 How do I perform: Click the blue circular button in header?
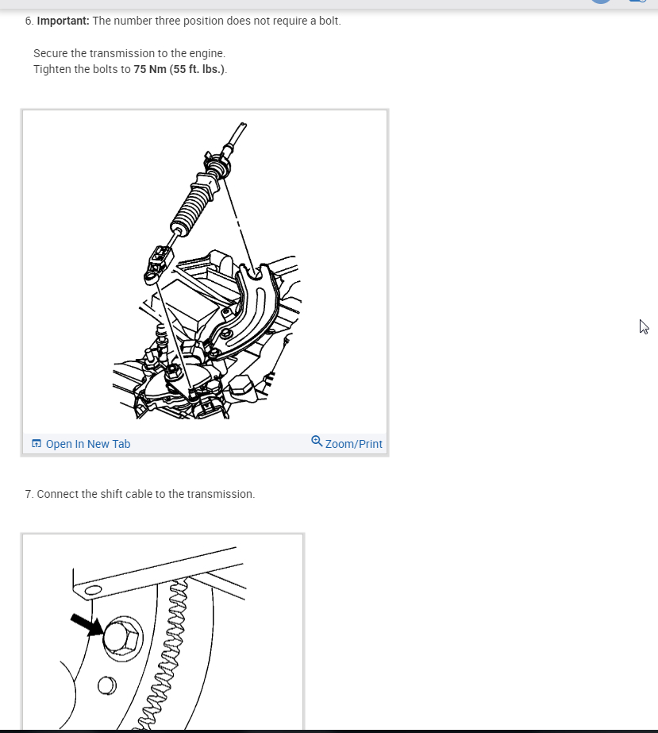point(601,2)
